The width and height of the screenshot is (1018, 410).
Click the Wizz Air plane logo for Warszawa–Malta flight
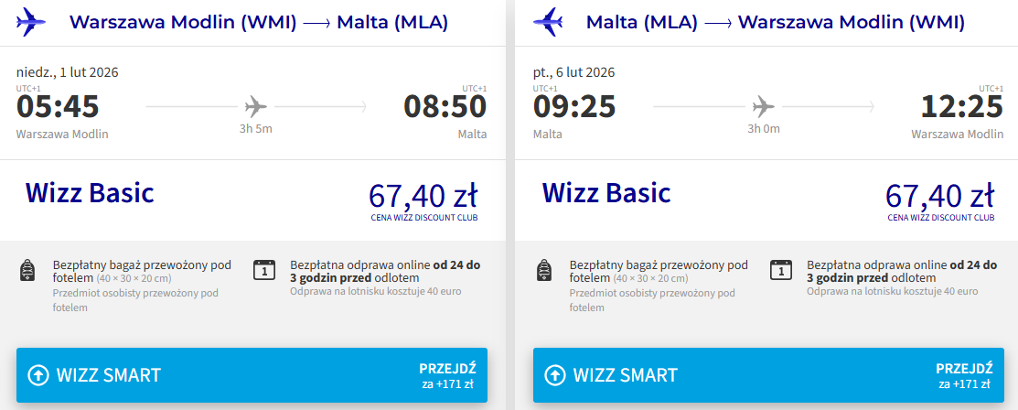32,21
